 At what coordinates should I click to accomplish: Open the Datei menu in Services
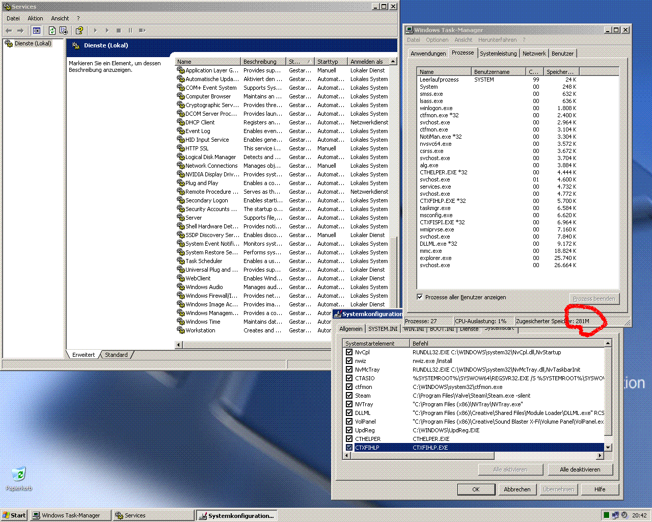pyautogui.click(x=13, y=18)
